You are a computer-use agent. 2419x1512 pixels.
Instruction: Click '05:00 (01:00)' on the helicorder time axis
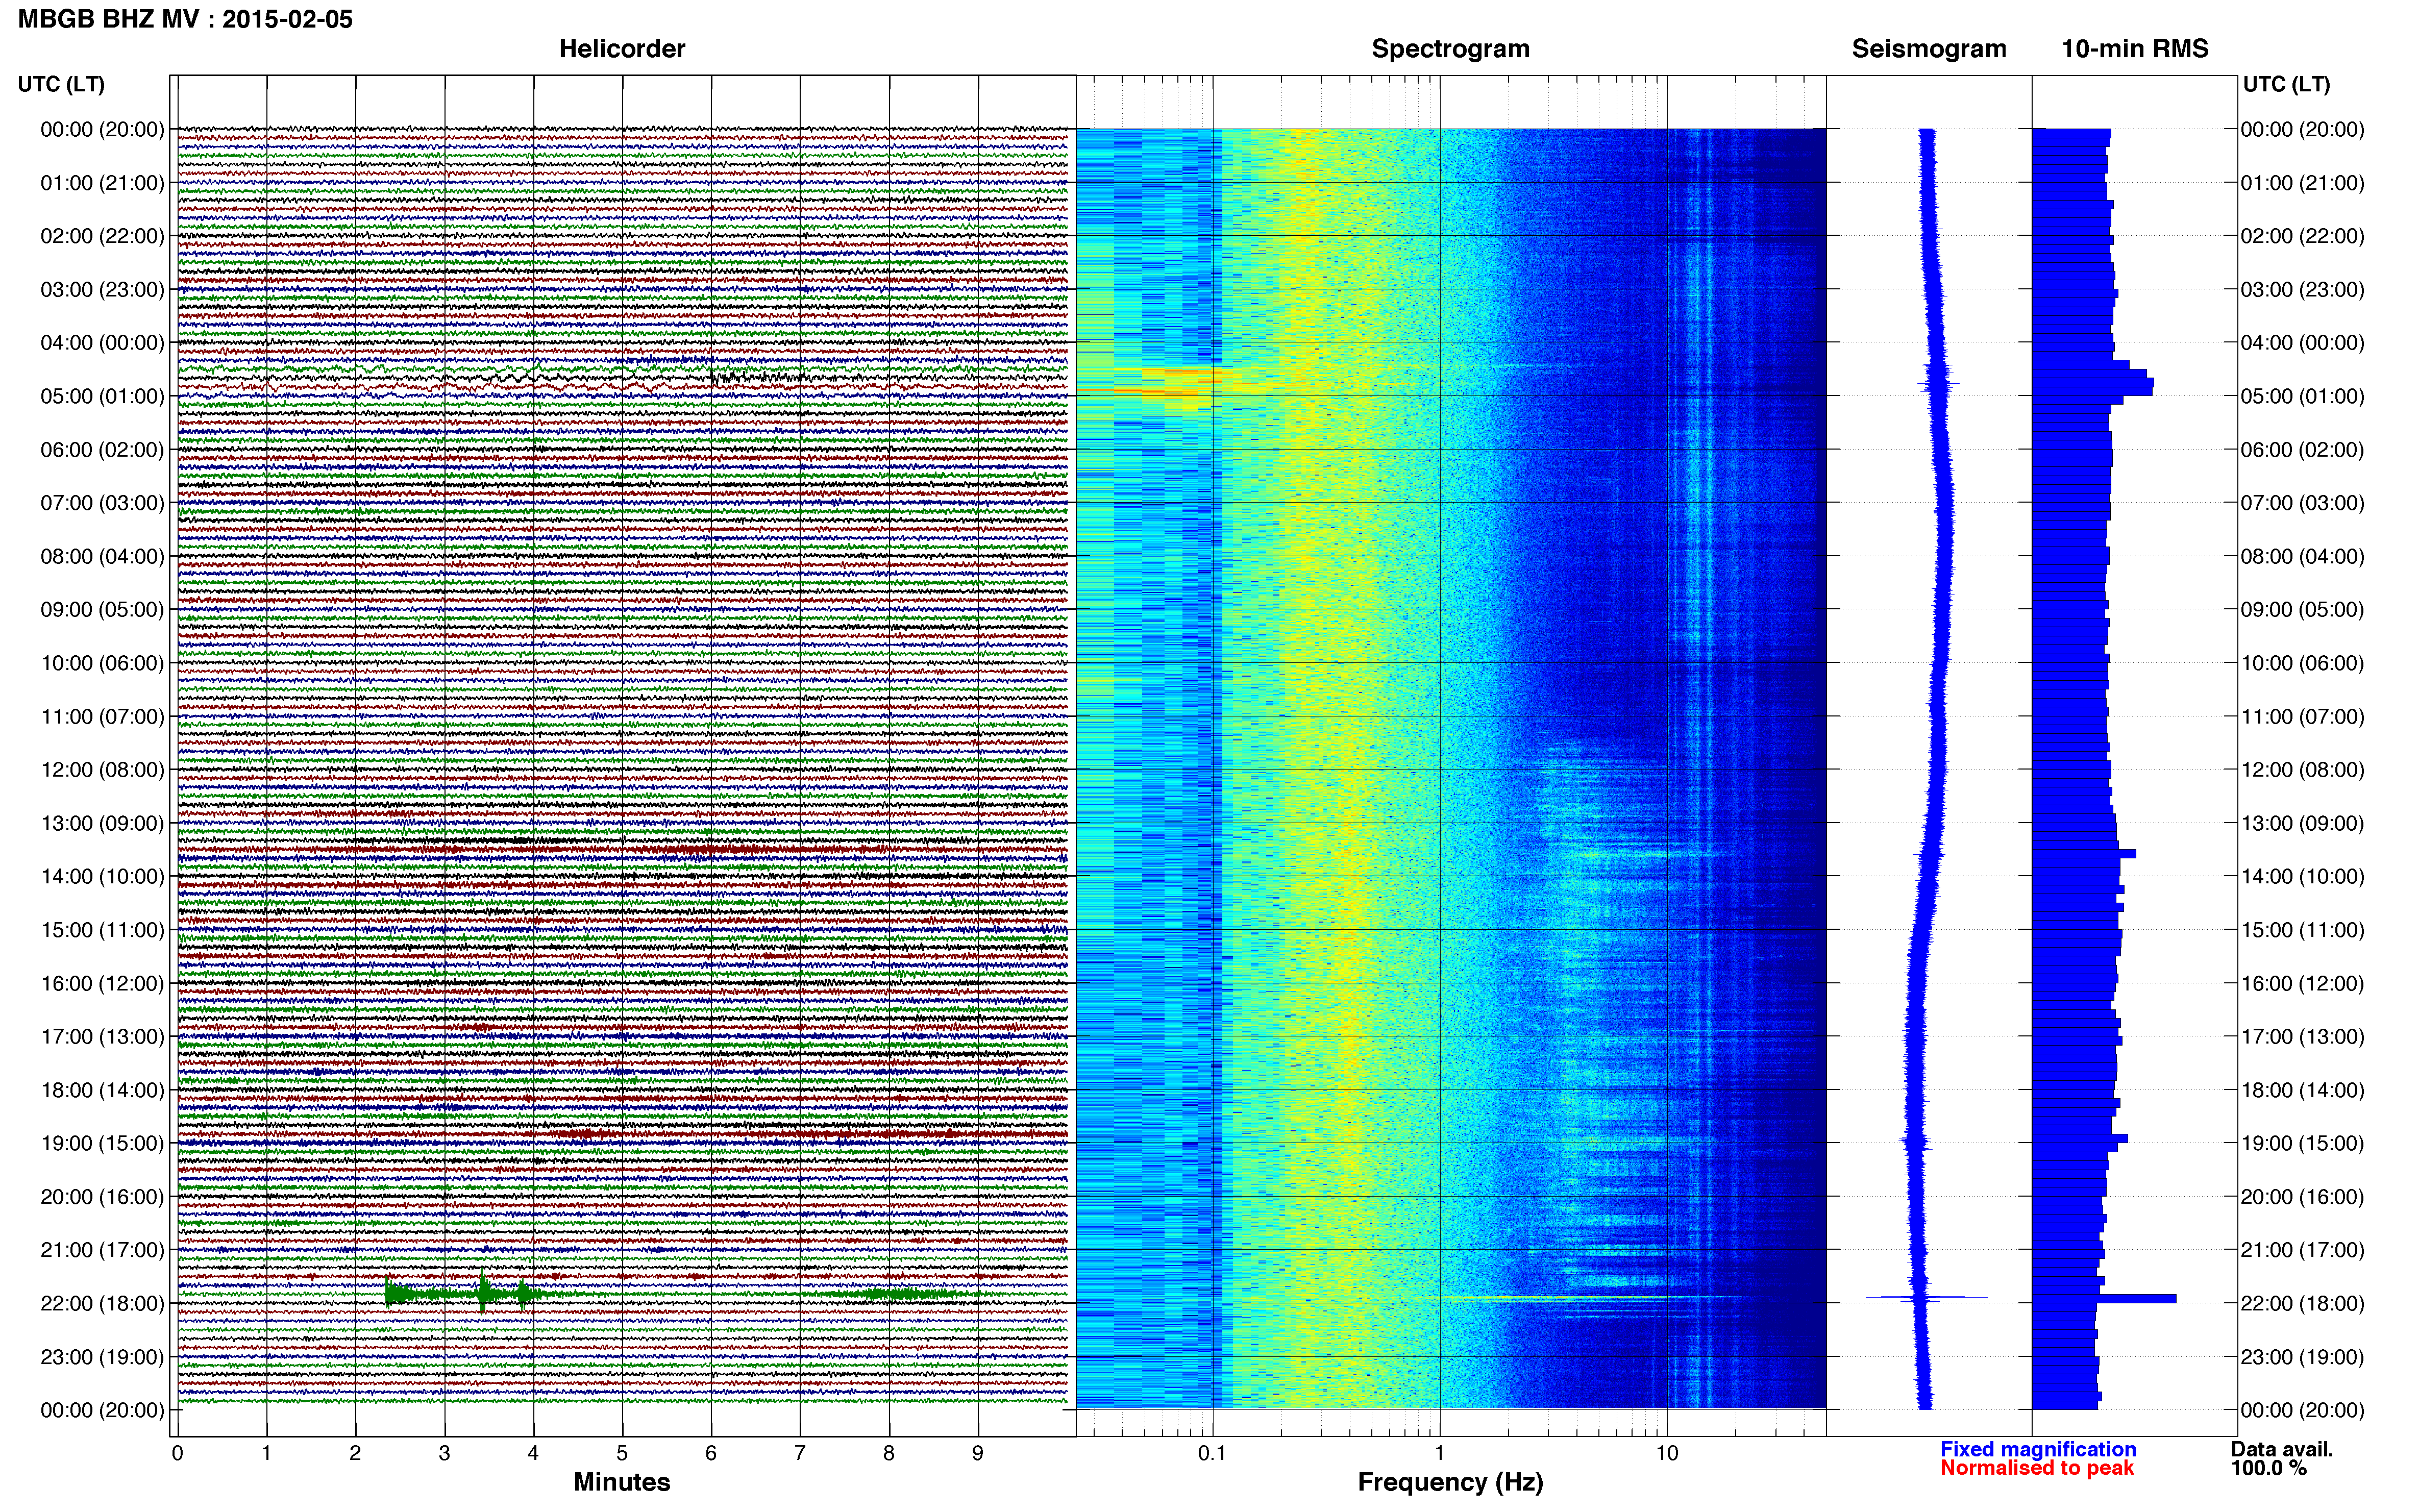(102, 396)
